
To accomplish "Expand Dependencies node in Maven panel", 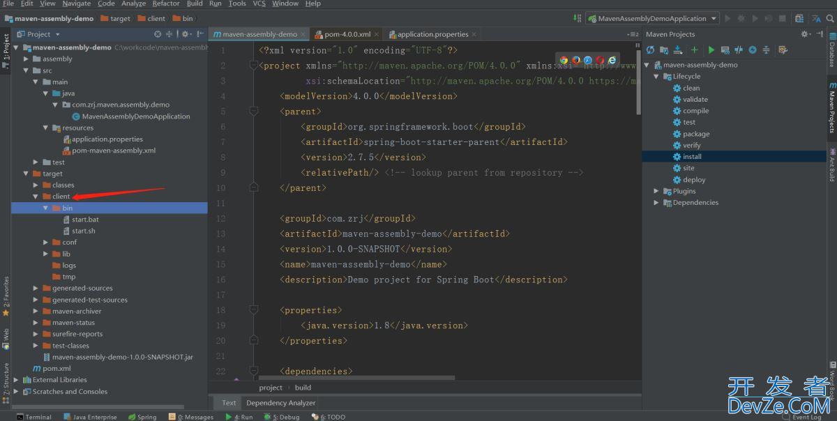I will click(656, 203).
